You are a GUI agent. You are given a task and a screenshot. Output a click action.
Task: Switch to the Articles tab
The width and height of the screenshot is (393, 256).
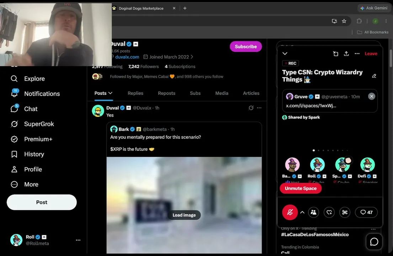[251, 93]
